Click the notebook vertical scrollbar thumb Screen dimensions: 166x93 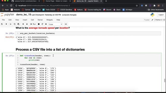(164, 80)
